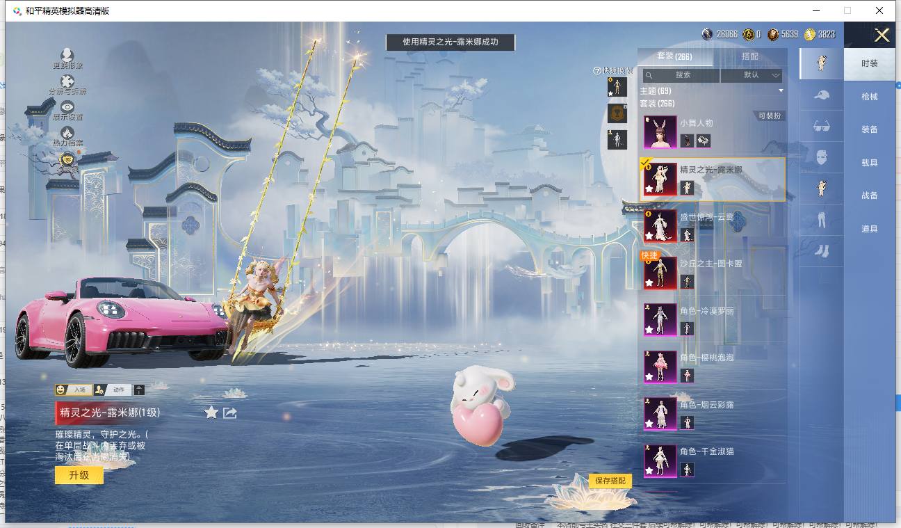Select the 角色-冷漠罗丽 outfit thumbnail
This screenshot has width=901, height=528.
point(660,320)
